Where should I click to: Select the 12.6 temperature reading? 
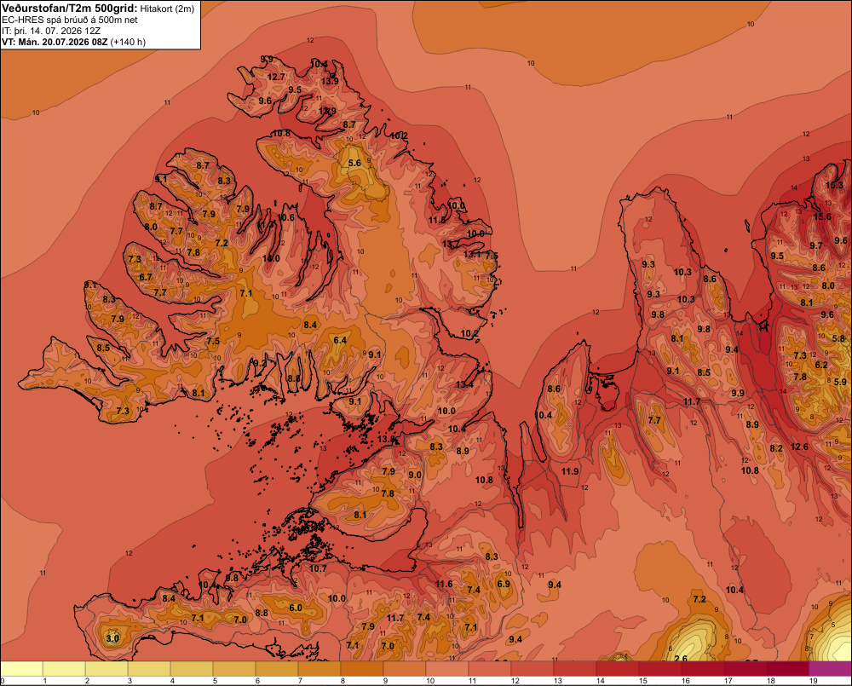pyautogui.click(x=799, y=447)
